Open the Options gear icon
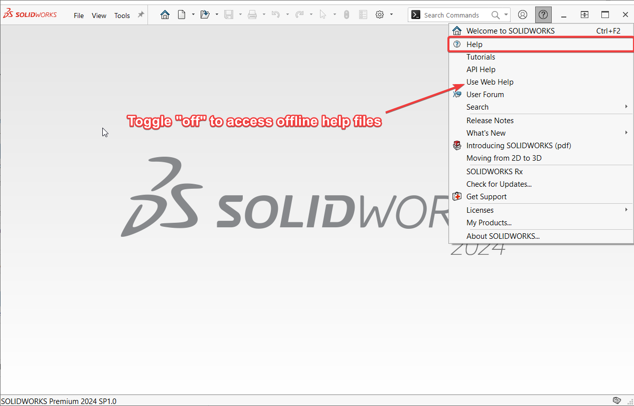Viewport: 634px width, 406px height. tap(380, 15)
